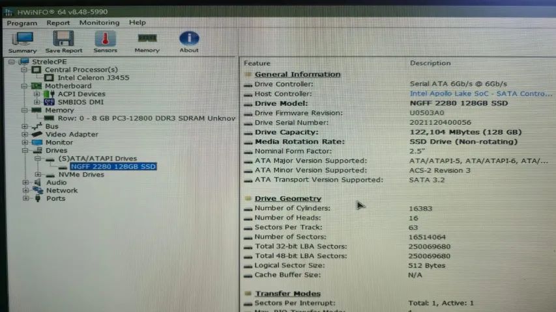Image resolution: width=556 pixels, height=312 pixels.
Task: Click the ACPI Devices icon
Action: click(50, 94)
